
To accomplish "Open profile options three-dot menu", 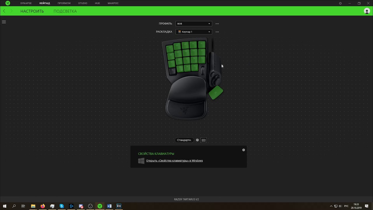I will [x=217, y=24].
